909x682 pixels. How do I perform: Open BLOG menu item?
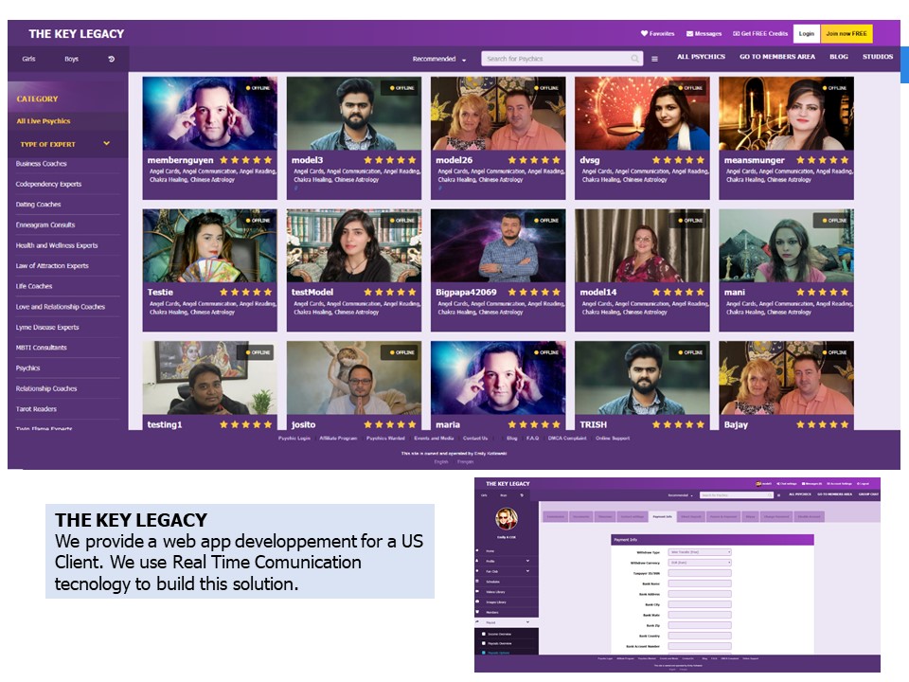838,57
